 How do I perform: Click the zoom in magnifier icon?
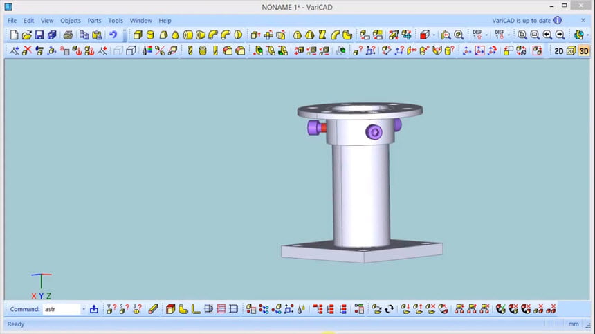pos(522,35)
